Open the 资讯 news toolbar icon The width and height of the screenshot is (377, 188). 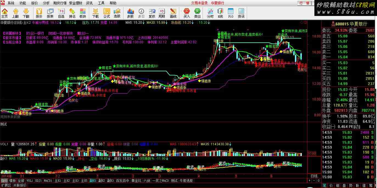(x=241, y=13)
